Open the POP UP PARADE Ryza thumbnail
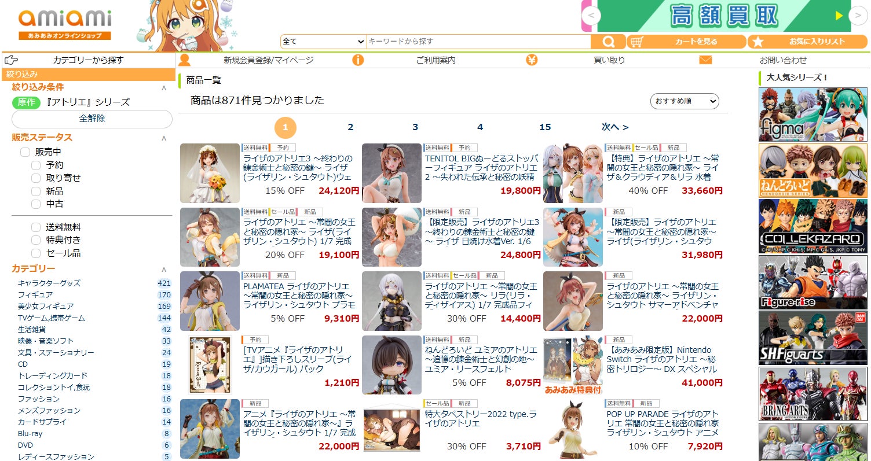871x461 pixels. pyautogui.click(x=573, y=430)
